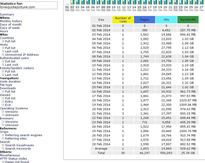Viewport: 205px width, 163px height.
Task: Open Unresolved IP Address list
Action: pos(22,55)
